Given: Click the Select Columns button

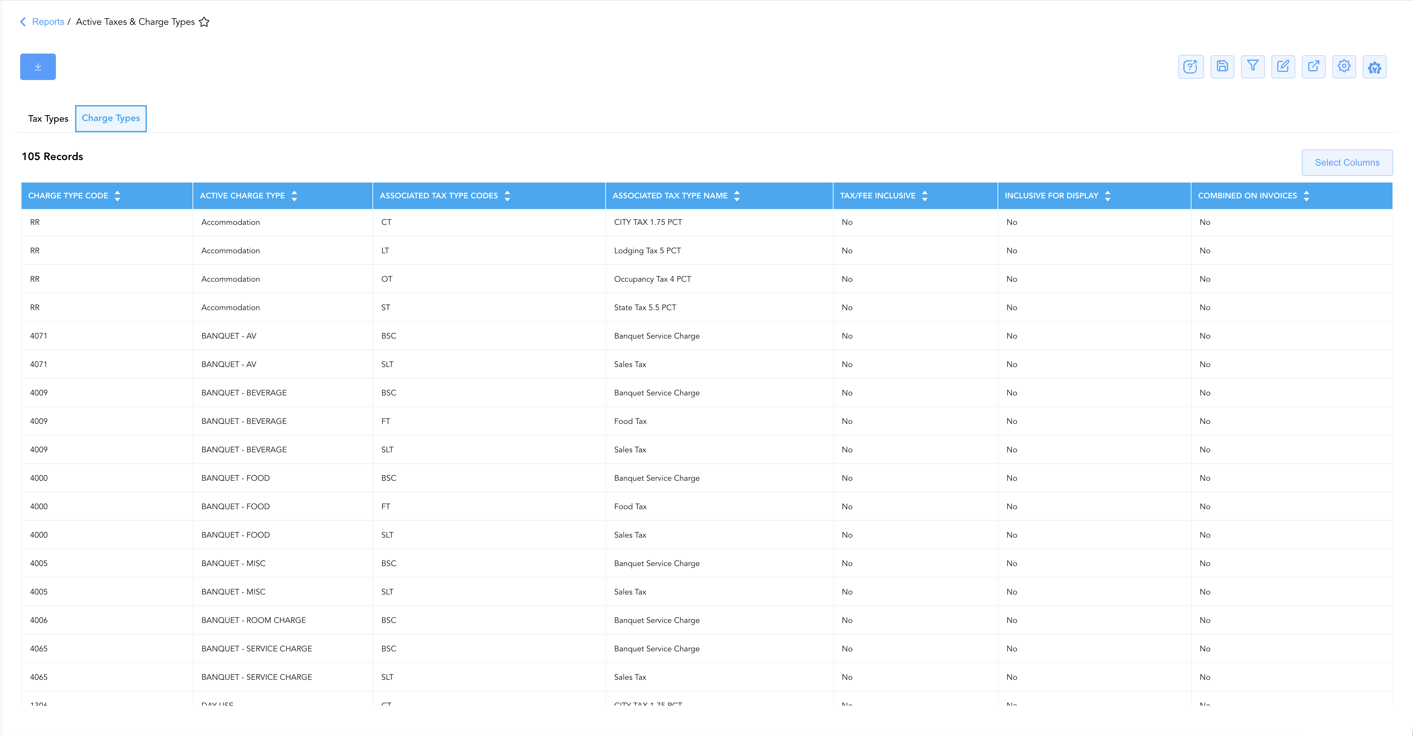Looking at the screenshot, I should point(1347,163).
